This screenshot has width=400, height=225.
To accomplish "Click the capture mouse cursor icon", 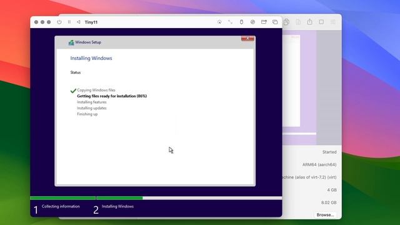I will click(219, 22).
